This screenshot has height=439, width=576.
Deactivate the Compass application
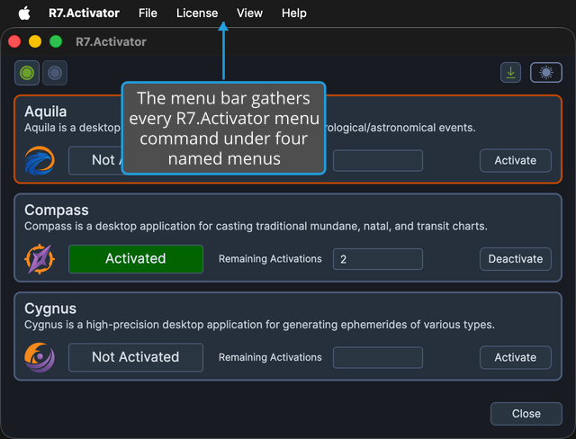tap(516, 259)
